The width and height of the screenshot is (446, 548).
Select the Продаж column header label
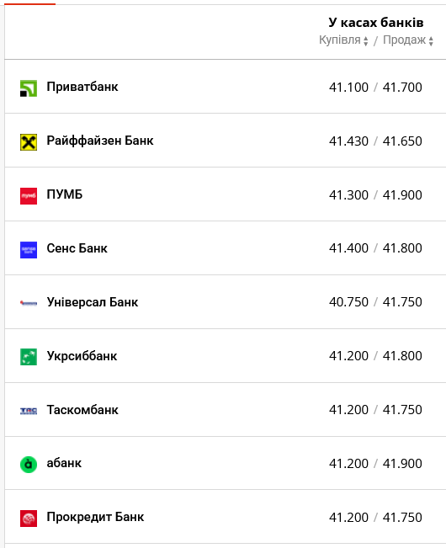click(x=405, y=40)
